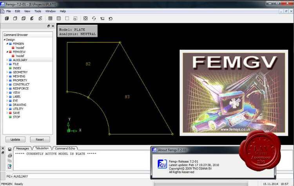
Task: Click the dashed selection box toolbar icon
Action: pyautogui.click(x=67, y=18)
